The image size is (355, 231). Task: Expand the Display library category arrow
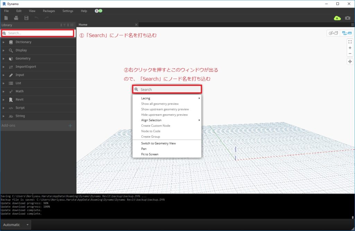[3, 50]
